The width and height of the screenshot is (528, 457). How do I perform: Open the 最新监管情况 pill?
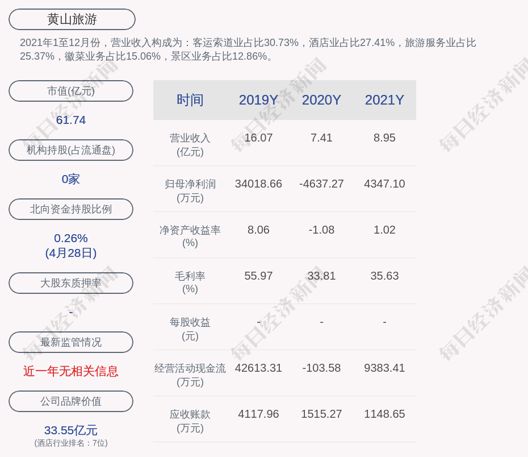[x=71, y=342]
